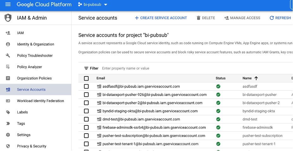Click Create Service Account button
This screenshot has height=151, width=293.
pos(161,18)
